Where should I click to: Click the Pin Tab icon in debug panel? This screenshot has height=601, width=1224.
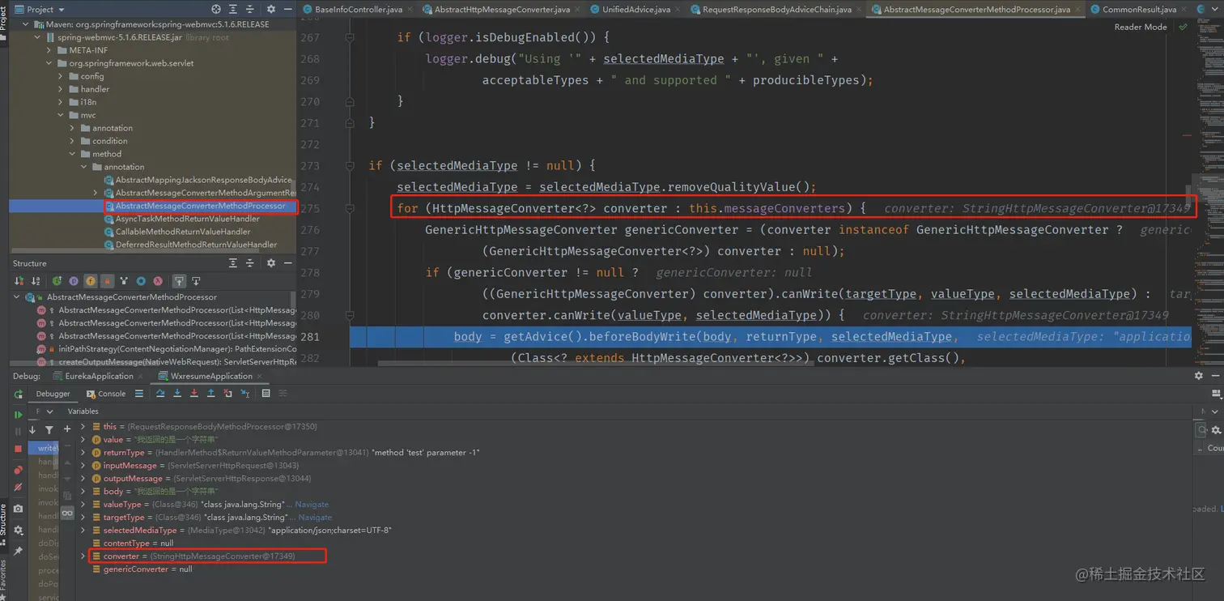click(18, 551)
